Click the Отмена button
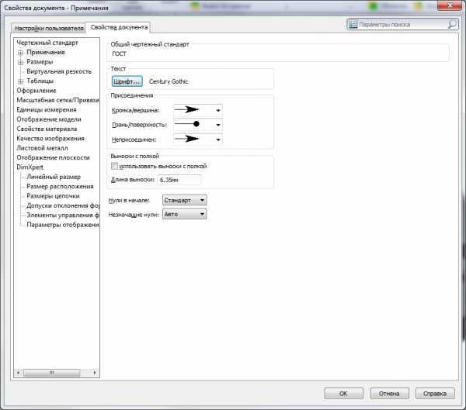 [389, 394]
